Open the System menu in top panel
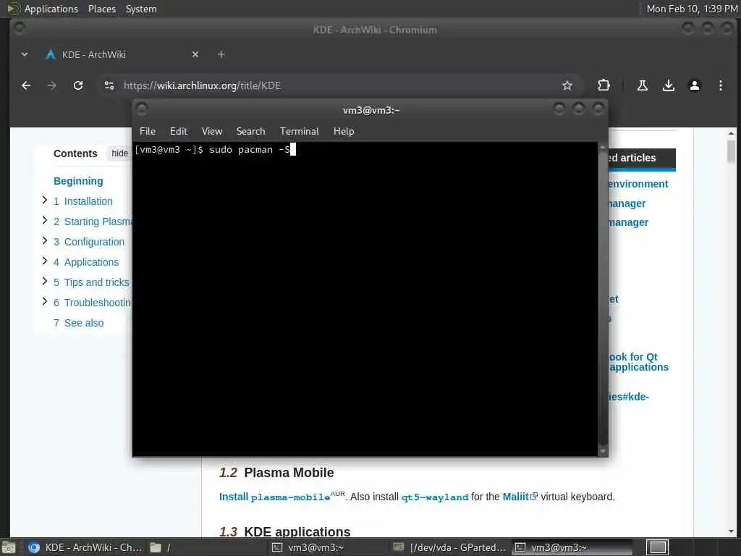 [141, 9]
